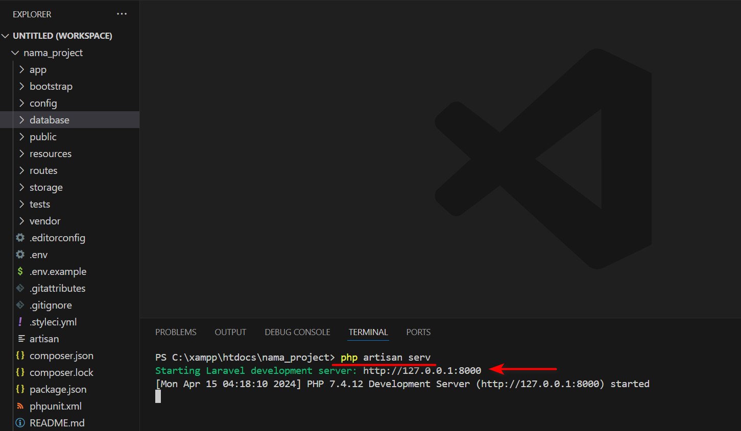741x431 pixels.
Task: Click the 'PS C:\xampp\htdocs\nama_project>' prompt
Action: 245,357
